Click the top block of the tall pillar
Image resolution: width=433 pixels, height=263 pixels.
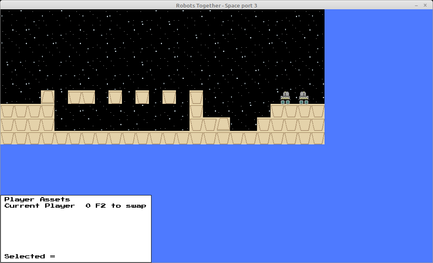pos(196,97)
